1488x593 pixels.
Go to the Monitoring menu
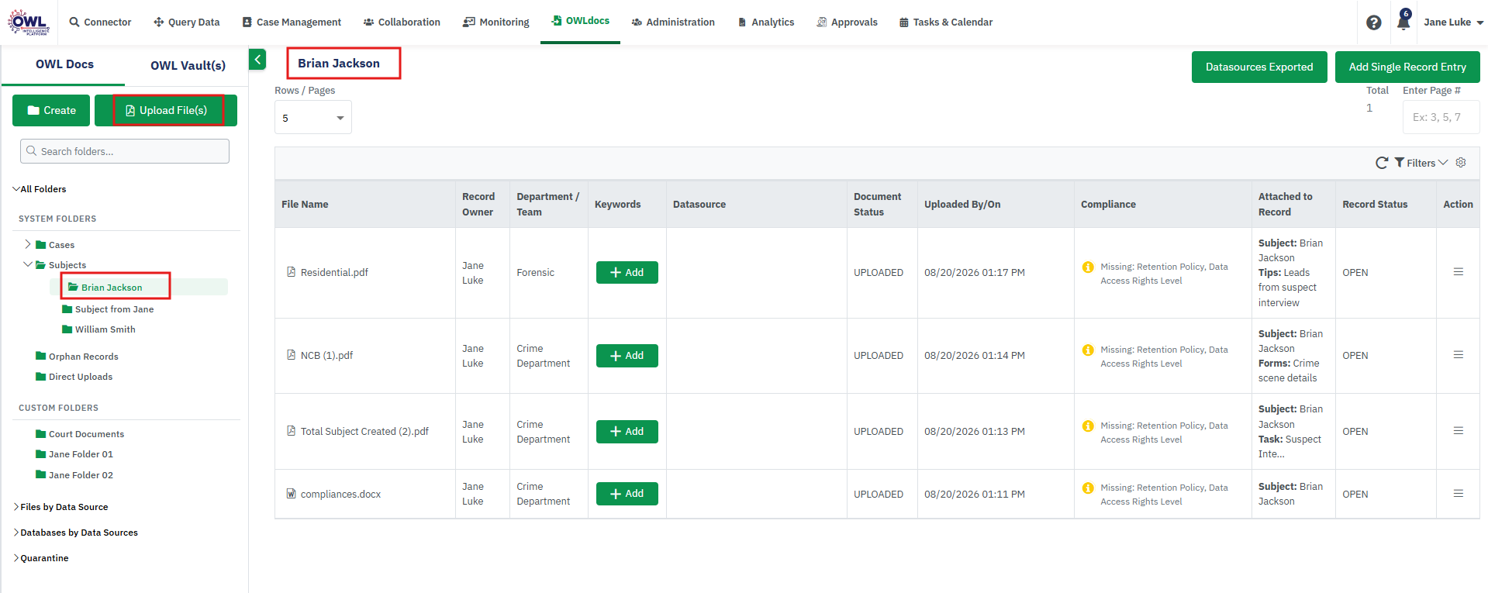point(496,22)
